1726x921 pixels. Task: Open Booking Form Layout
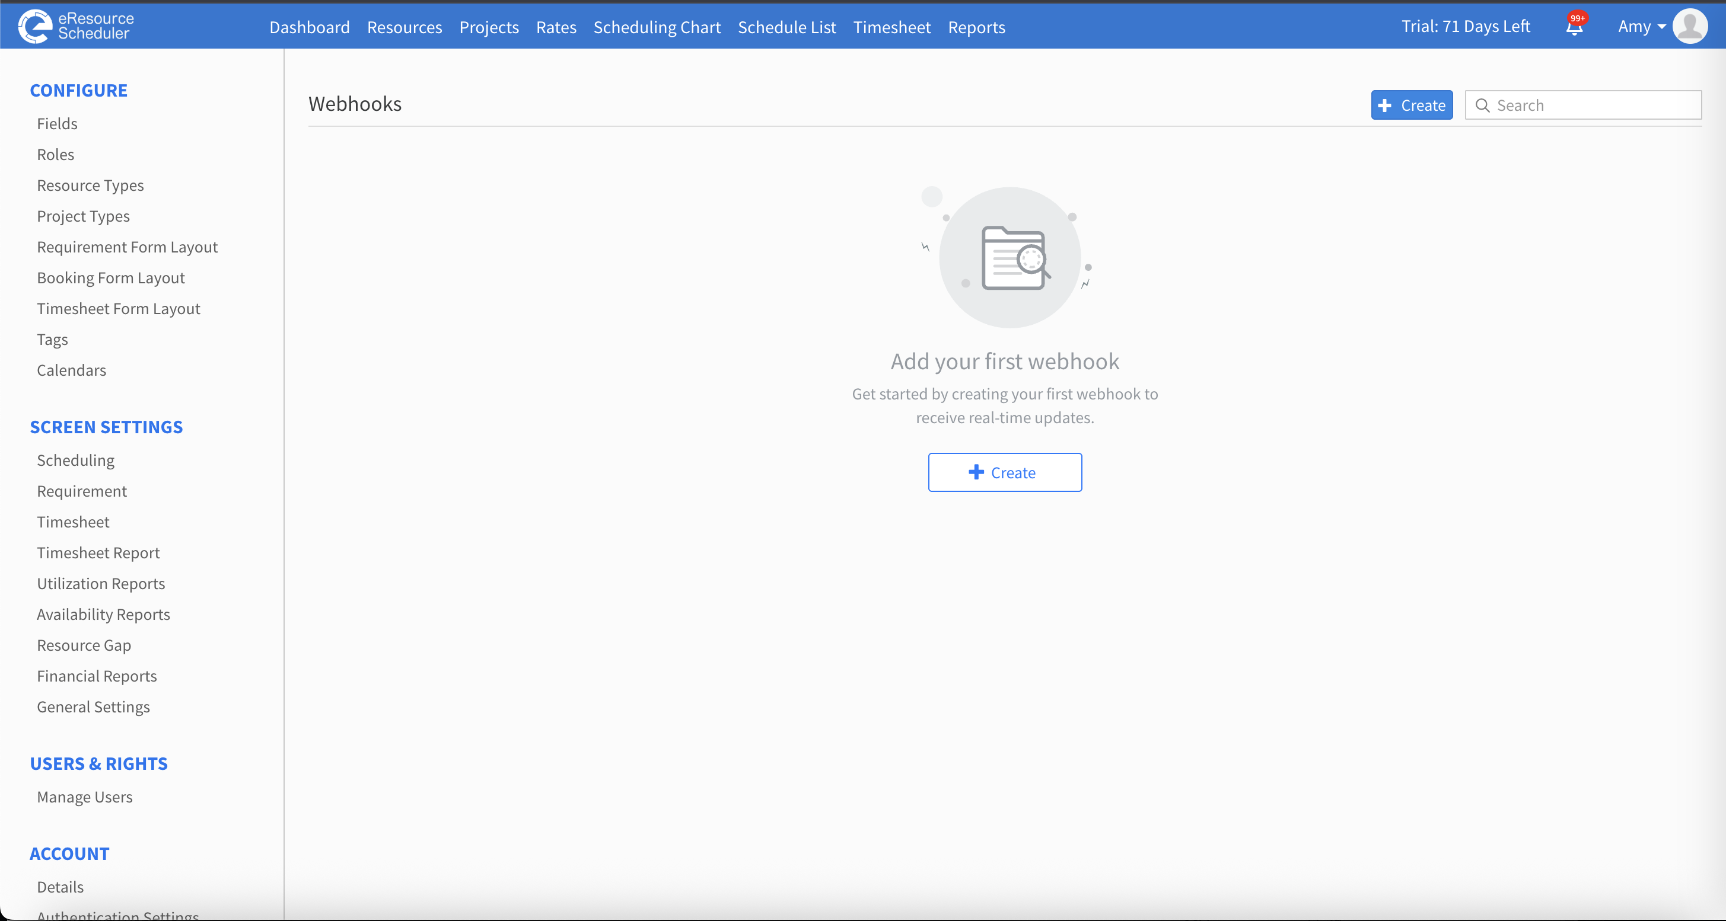click(110, 278)
